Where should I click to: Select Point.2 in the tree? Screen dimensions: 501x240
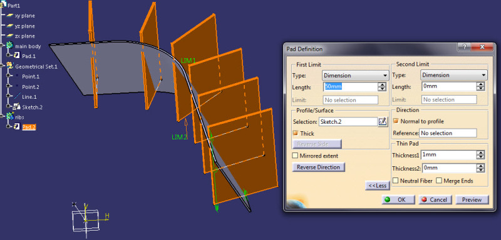31,87
